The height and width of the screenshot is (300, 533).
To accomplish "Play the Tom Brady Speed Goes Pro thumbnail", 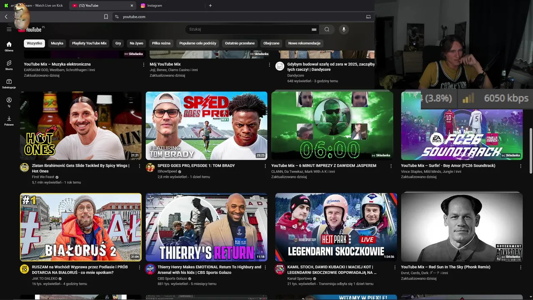I will point(207,126).
